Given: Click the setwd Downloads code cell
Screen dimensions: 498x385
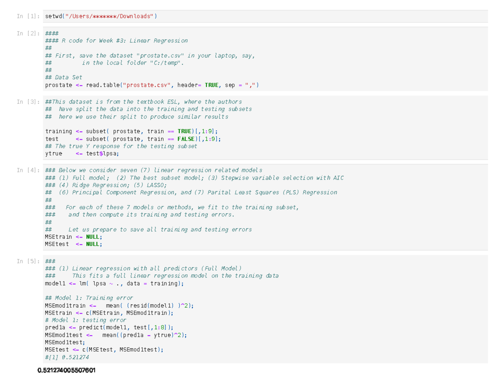Looking at the screenshot, I should [x=265, y=16].
